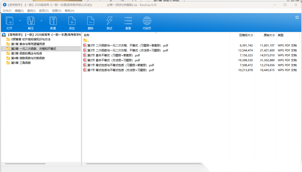Select the 第5章 三角函数 folder in tree
Image resolution: width=302 pixels, height=172 pixels.
21,63
